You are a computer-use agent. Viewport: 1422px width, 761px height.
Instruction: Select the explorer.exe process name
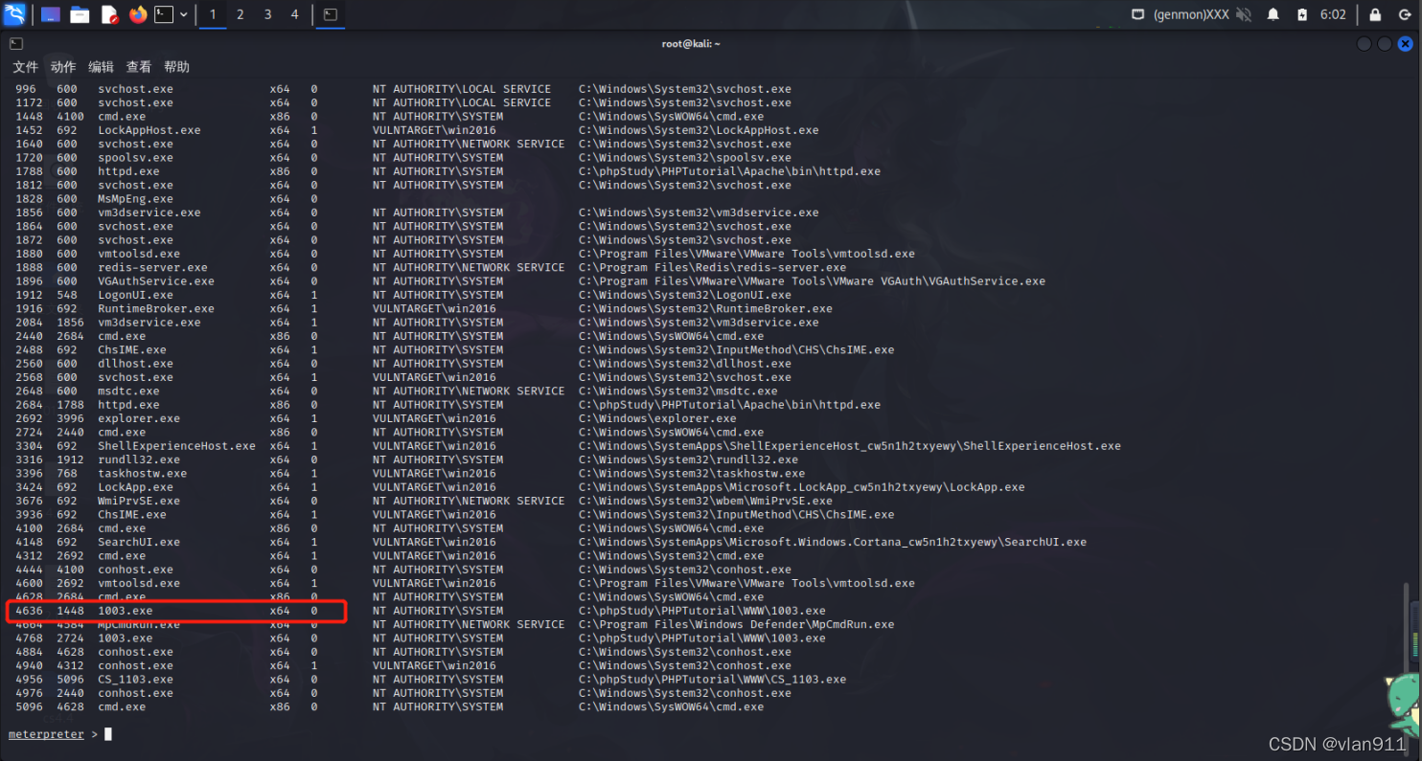click(139, 418)
